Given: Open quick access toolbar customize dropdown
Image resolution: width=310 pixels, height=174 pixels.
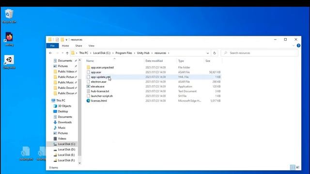Looking at the screenshot, I should pos(66,40).
